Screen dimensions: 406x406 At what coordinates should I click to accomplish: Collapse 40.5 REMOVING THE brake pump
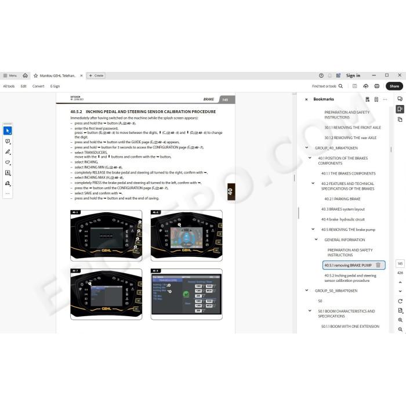[313, 229]
